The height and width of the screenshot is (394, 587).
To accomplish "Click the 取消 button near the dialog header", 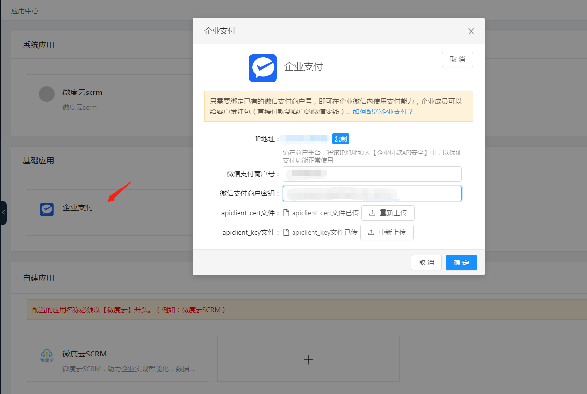I will [x=458, y=59].
